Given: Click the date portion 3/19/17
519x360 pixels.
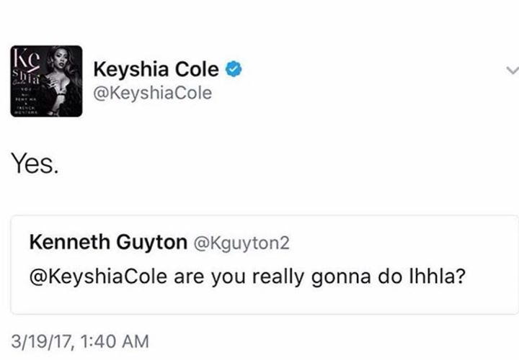Looking at the screenshot, I should coord(41,341).
